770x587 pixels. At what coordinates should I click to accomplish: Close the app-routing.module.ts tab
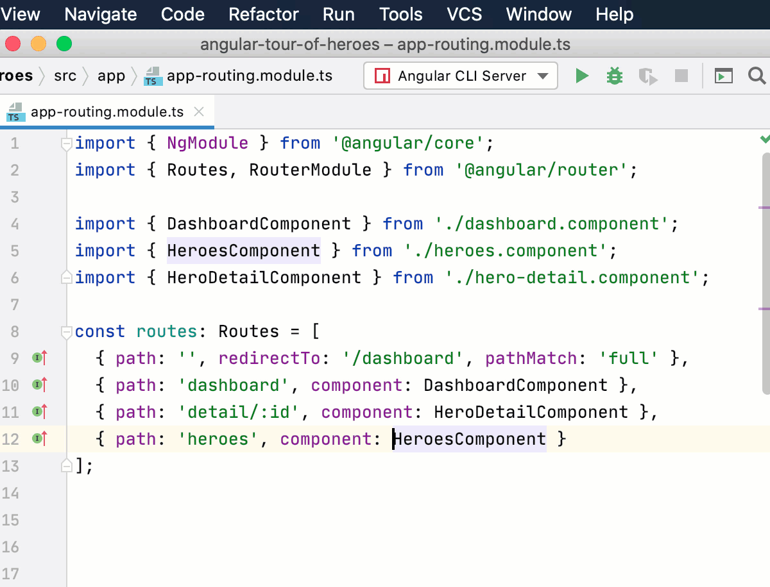[x=199, y=112]
